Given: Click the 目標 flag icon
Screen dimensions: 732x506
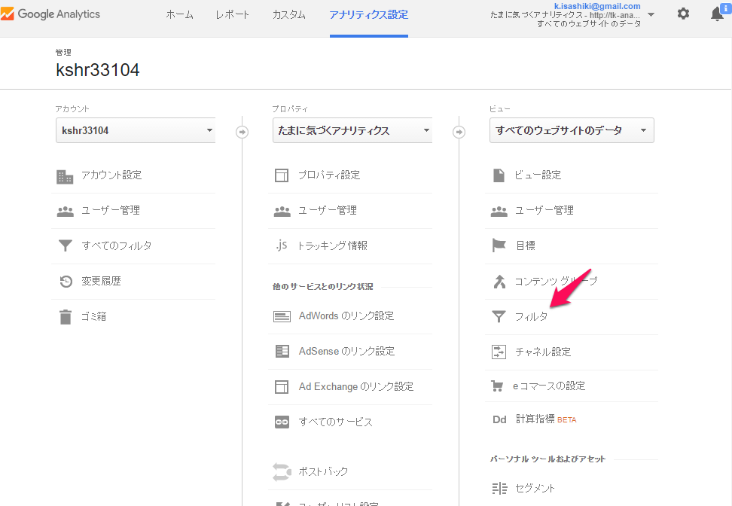Looking at the screenshot, I should tap(499, 245).
